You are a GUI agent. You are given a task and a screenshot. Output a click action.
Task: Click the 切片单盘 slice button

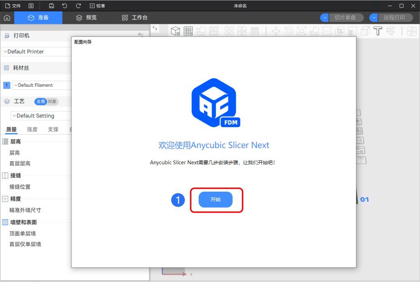[x=345, y=18]
